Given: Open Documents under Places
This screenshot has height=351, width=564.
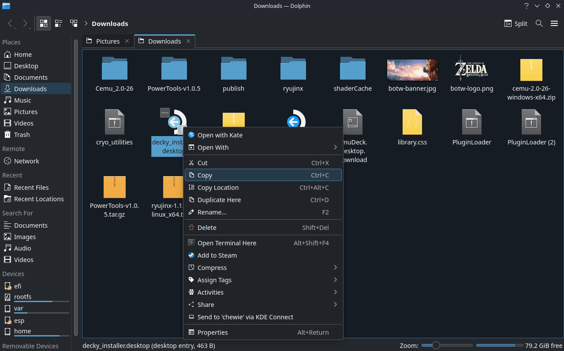Looking at the screenshot, I should click(36, 78).
